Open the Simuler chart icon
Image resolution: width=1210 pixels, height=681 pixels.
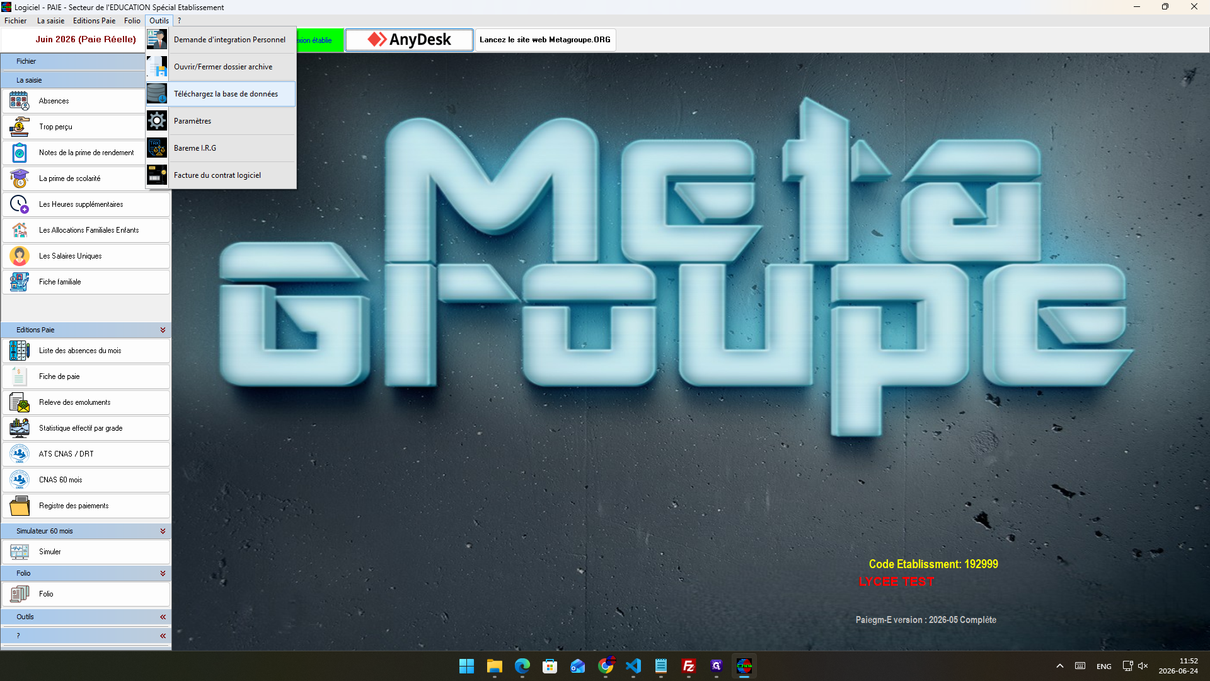[19, 552]
